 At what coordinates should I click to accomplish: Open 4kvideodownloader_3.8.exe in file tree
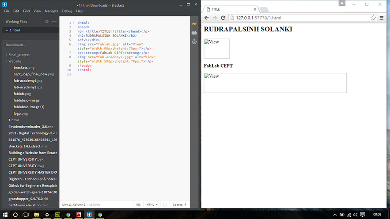[31, 127]
